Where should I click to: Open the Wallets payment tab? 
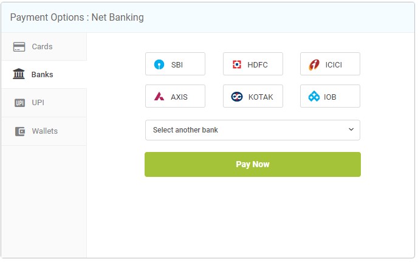coord(44,131)
